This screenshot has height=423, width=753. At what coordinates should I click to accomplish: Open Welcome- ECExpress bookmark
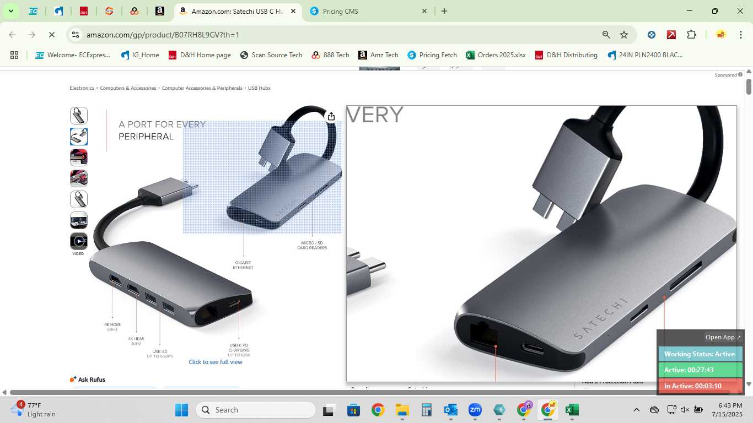[x=73, y=55]
